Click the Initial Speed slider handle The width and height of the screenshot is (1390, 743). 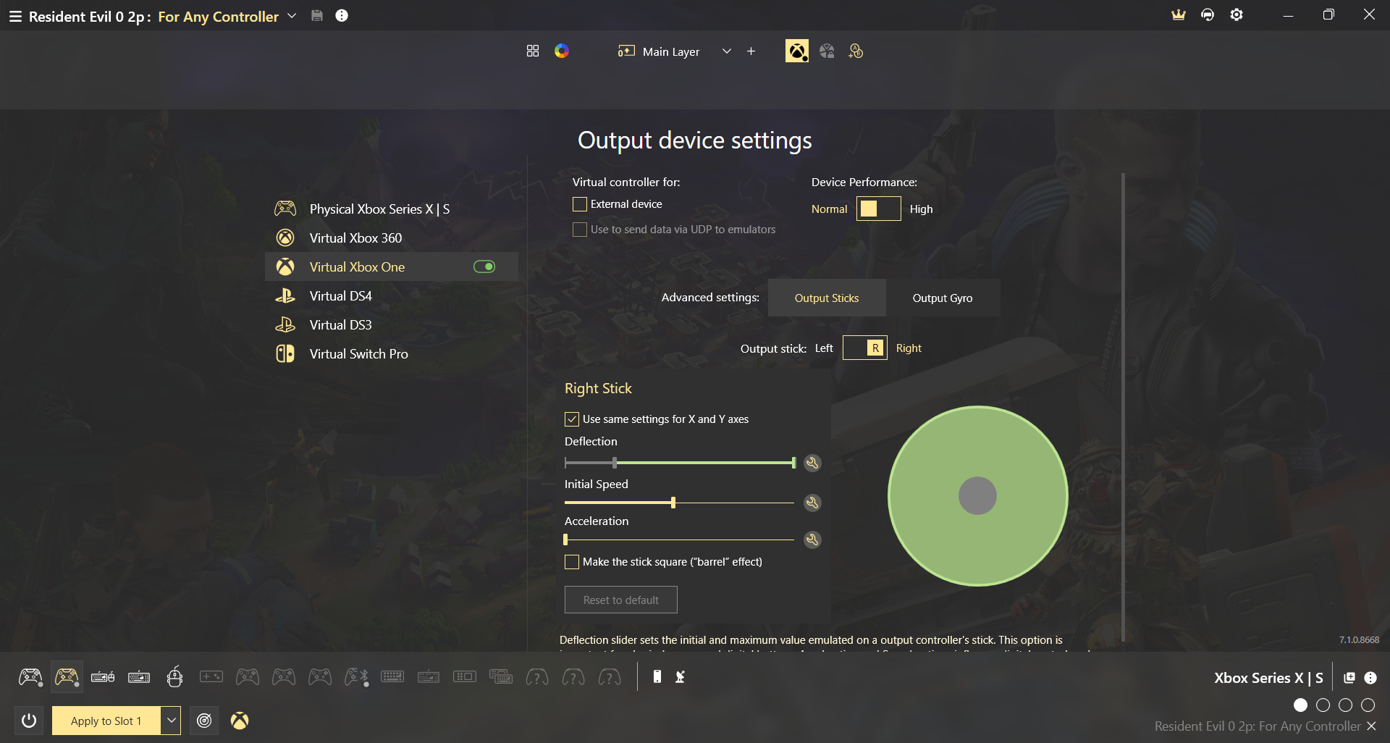(673, 503)
